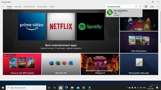Open the Action Center notifications icon
The width and height of the screenshot is (161, 90).
click(x=157, y=88)
